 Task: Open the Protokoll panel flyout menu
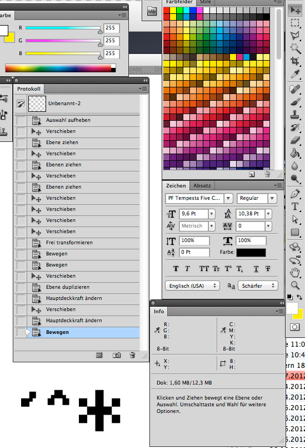pos(144,89)
